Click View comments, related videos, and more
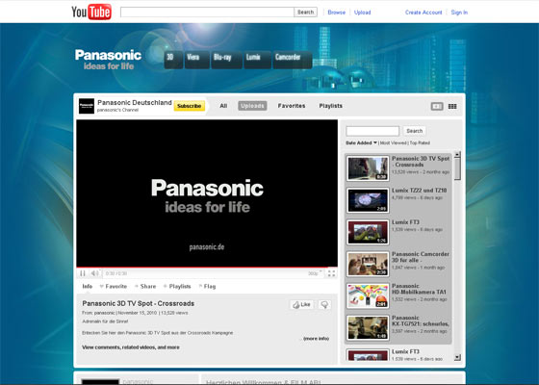This screenshot has width=539, height=385. [x=131, y=347]
